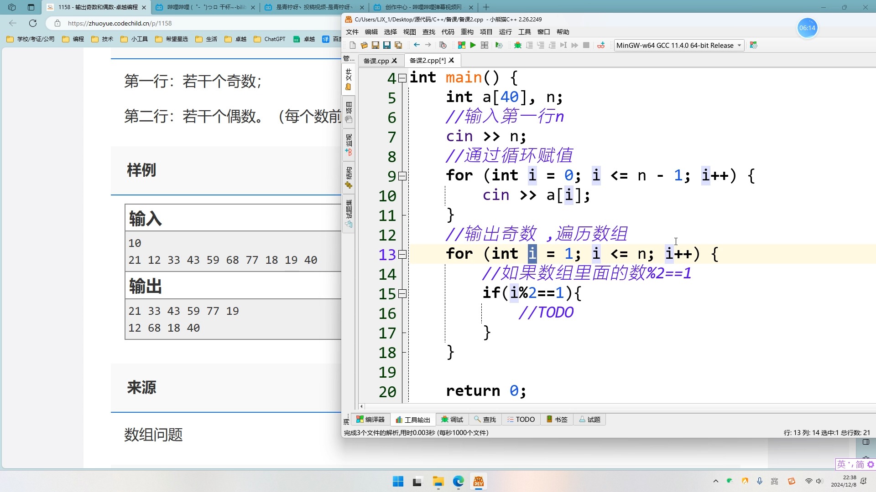The width and height of the screenshot is (876, 492).
Task: Click the blue save-as disk icon
Action: coord(386,45)
